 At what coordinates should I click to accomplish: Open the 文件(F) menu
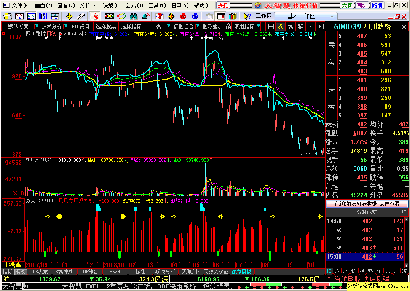(20, 5)
